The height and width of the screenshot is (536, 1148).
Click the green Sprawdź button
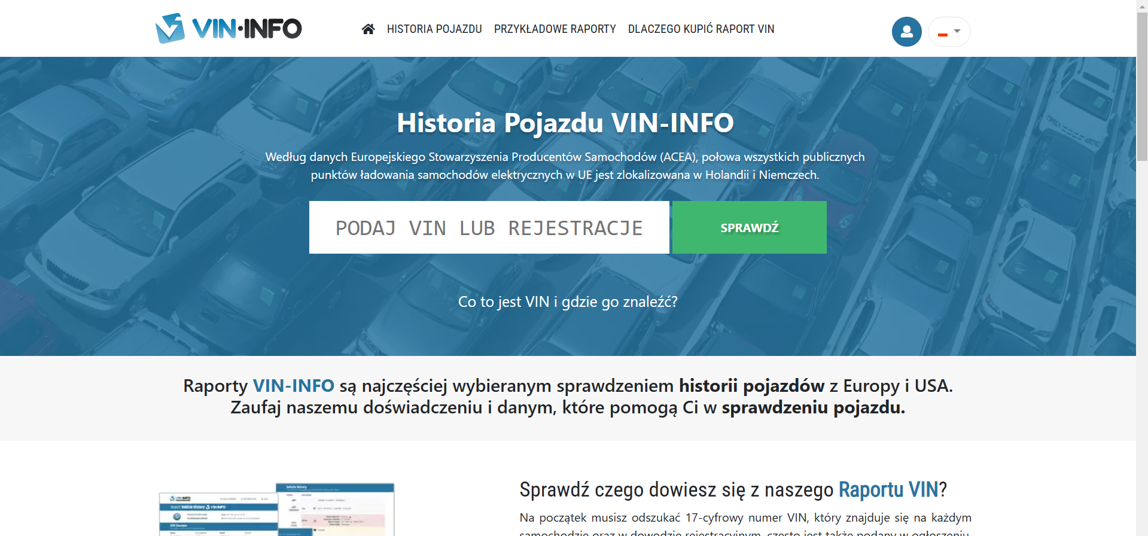pyautogui.click(x=750, y=227)
